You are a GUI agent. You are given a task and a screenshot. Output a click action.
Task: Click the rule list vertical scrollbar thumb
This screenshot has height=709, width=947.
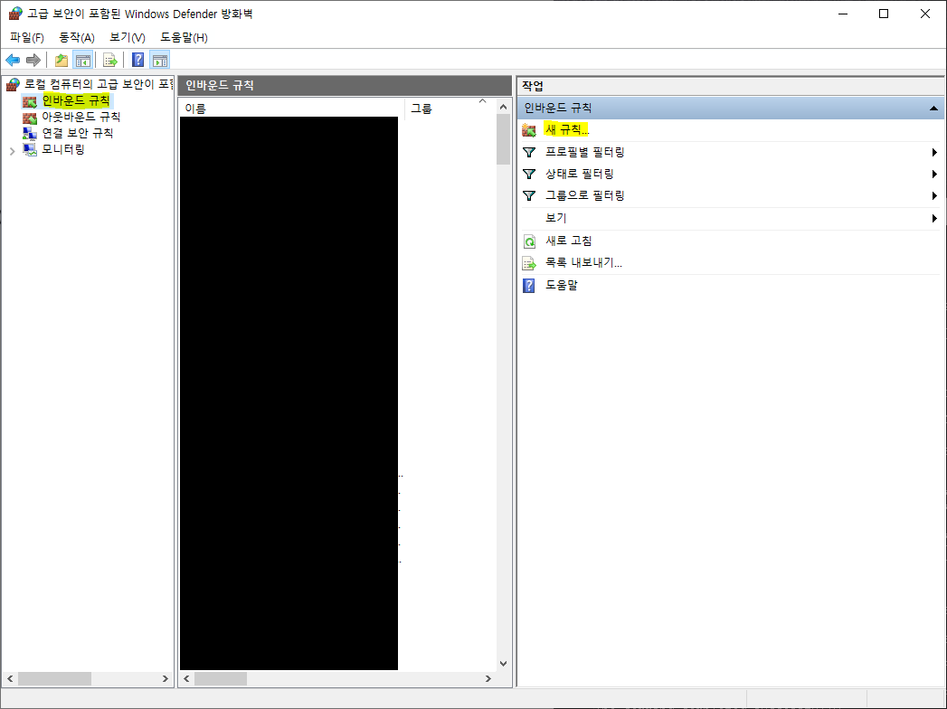click(503, 139)
